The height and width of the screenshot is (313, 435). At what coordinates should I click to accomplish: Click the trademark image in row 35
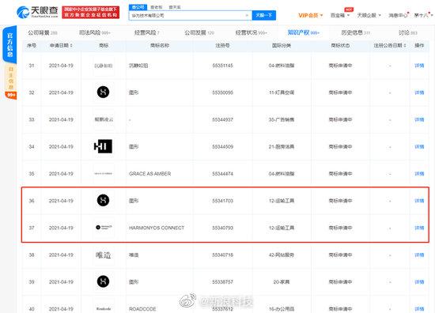pos(104,174)
